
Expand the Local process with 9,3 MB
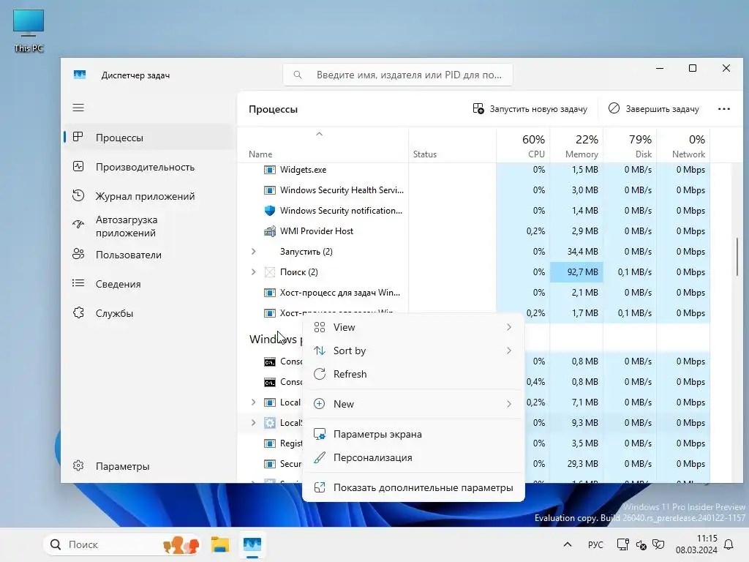tap(254, 423)
